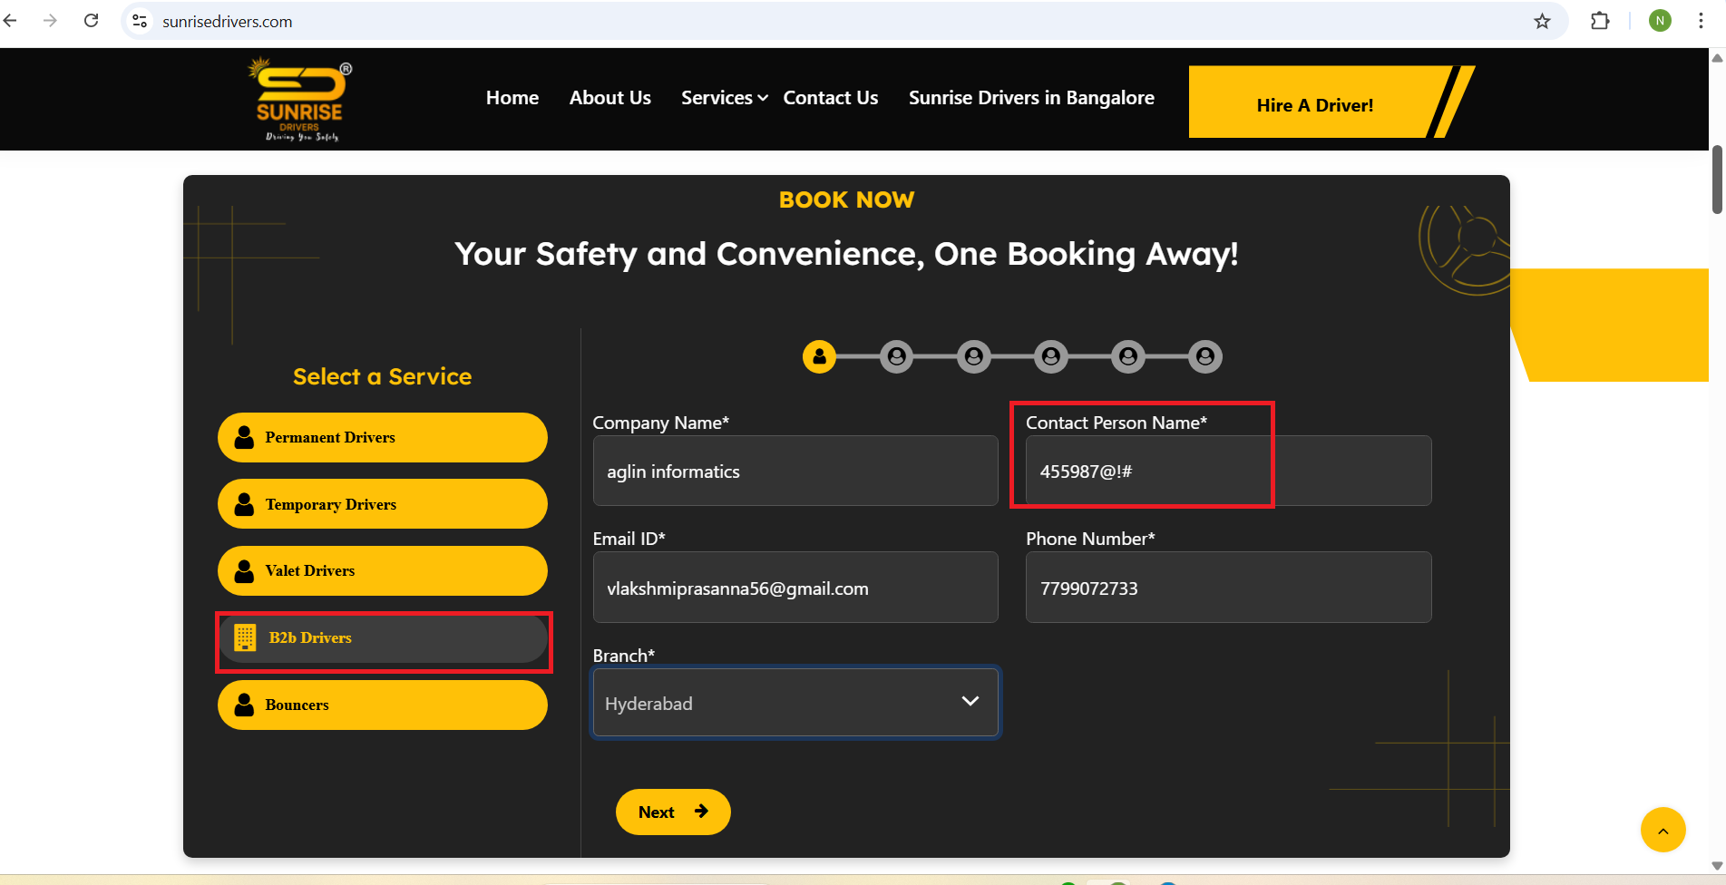Open browser extensions puzzle icon
Screen dimensions: 1726x885
(x=1600, y=21)
